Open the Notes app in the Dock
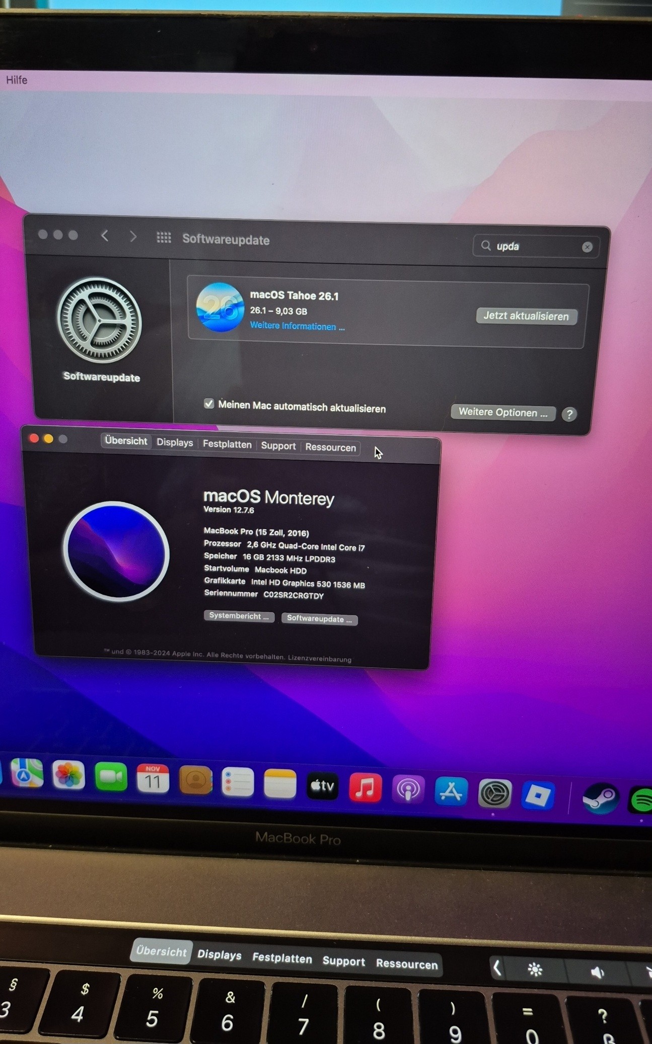 click(x=280, y=785)
